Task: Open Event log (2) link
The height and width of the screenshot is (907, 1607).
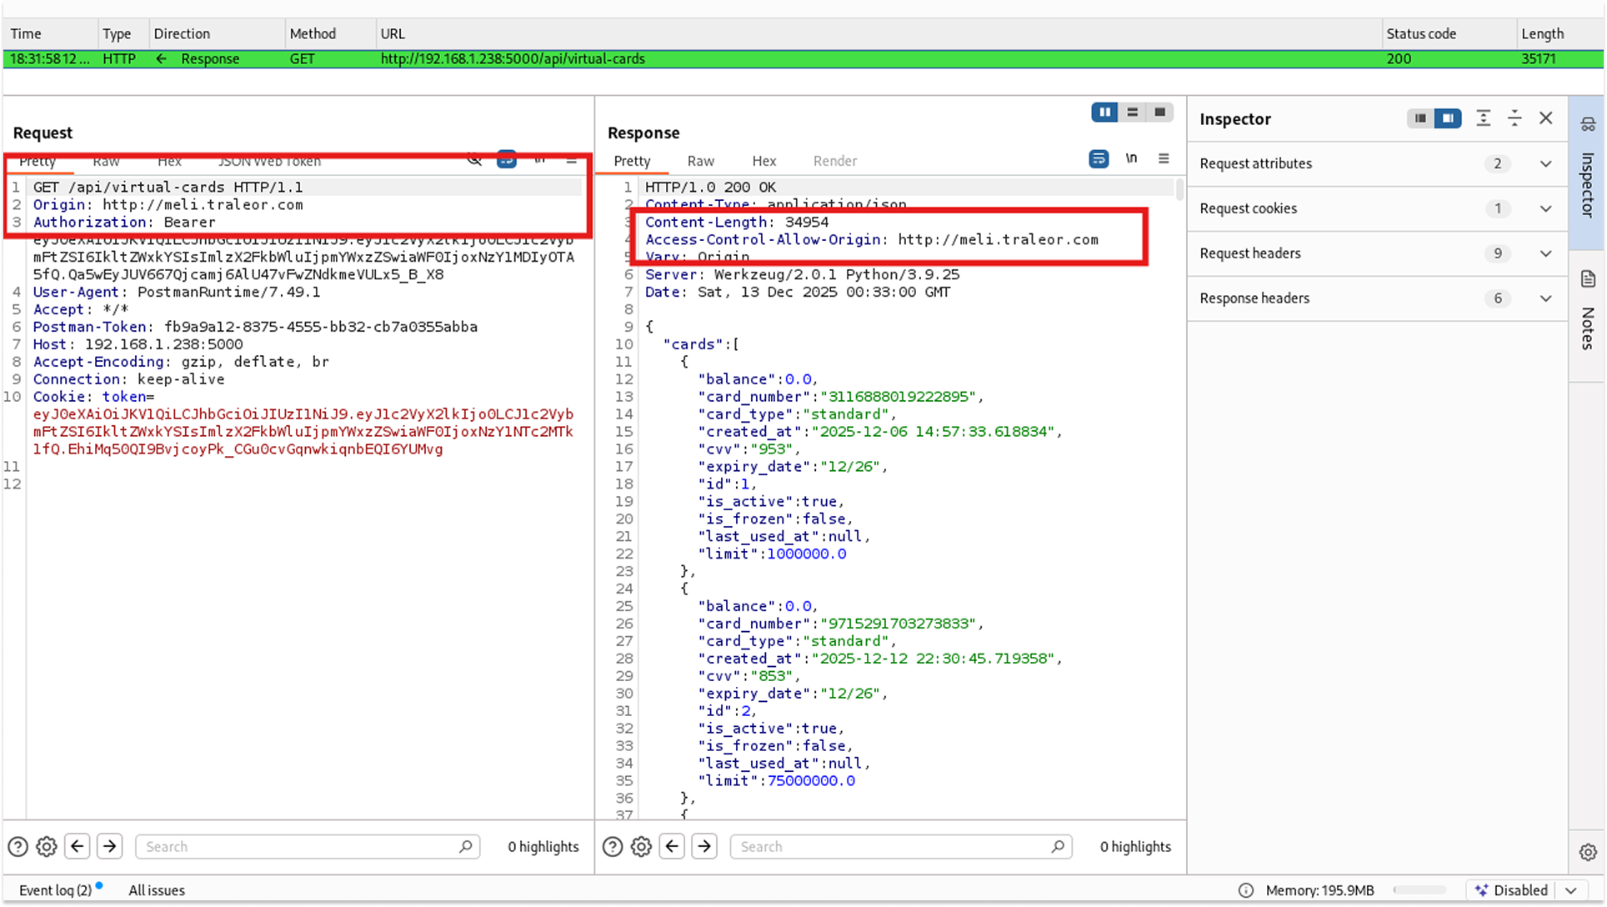Action: (x=55, y=890)
